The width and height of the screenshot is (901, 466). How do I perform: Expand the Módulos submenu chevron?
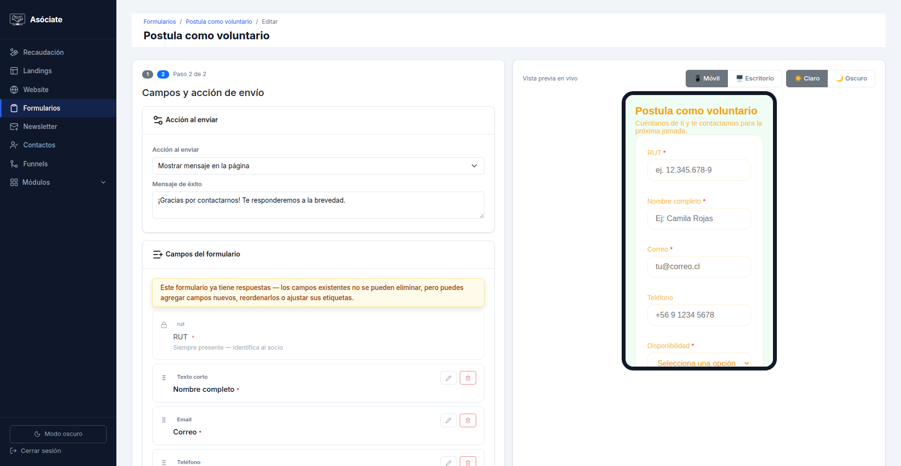[x=103, y=182]
